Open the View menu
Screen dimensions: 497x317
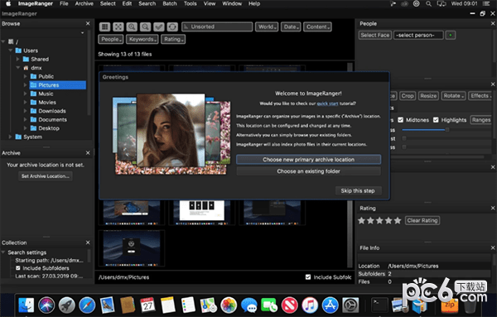210,4
